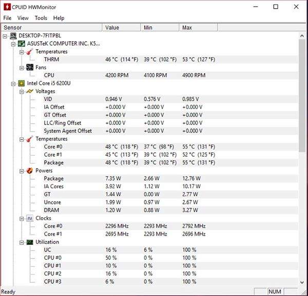Collapse the Utilization section
The width and height of the screenshot is (308, 296).
(21, 242)
